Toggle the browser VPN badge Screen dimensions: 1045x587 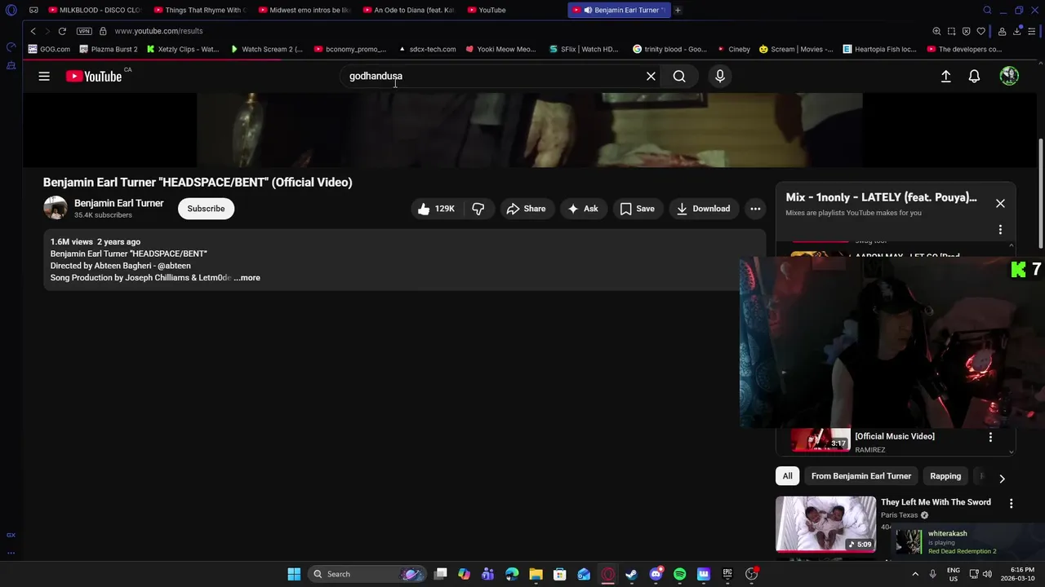pos(84,31)
